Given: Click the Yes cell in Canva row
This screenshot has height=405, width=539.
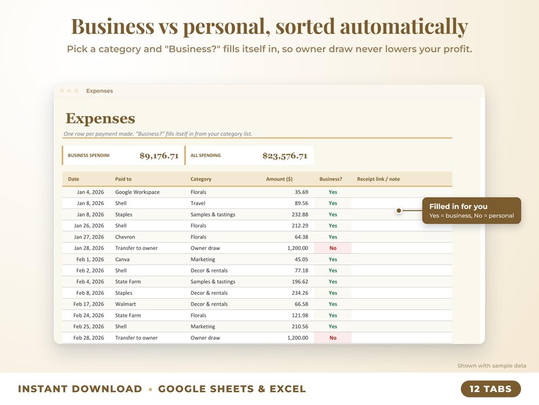Looking at the screenshot, I should (333, 260).
